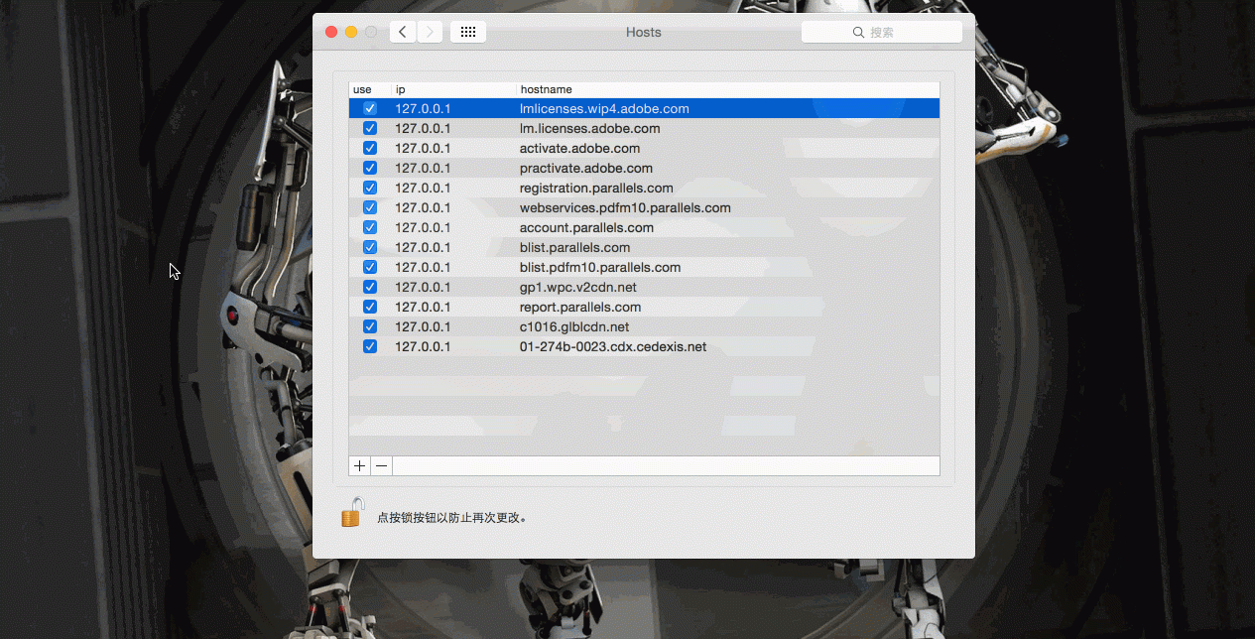Open the Show All preferences grid icon

467,31
